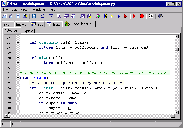Open the Windows menu
Viewport: 183px width, 128px height.
coord(39,9)
